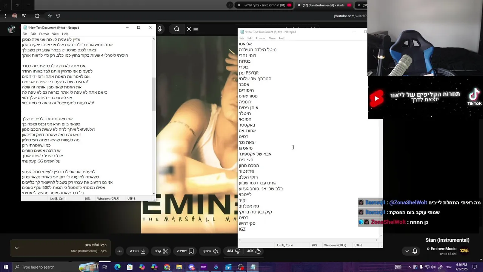This screenshot has width=483, height=272.
Task: Open File Explorer folder on taskbar
Action: [179, 267]
